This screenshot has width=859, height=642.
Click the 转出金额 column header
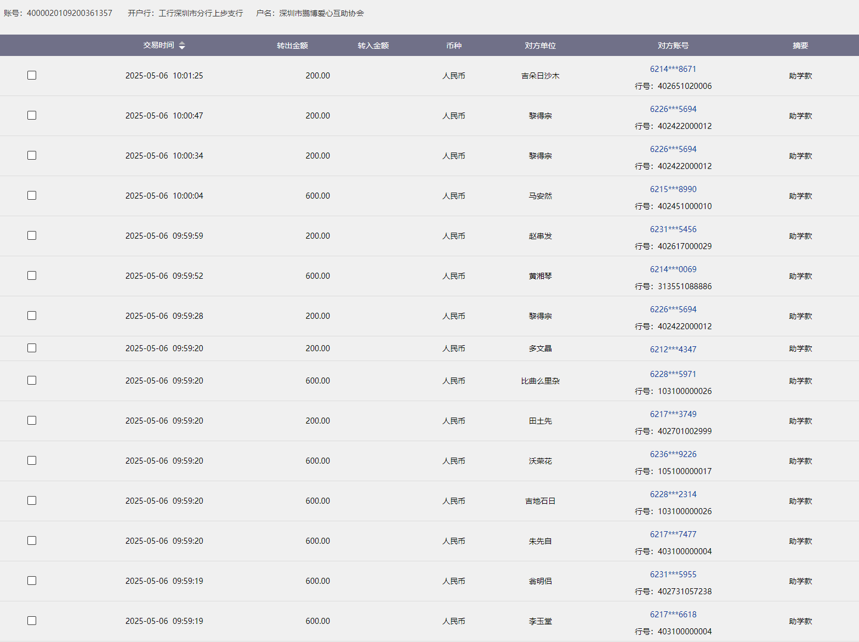tap(292, 46)
